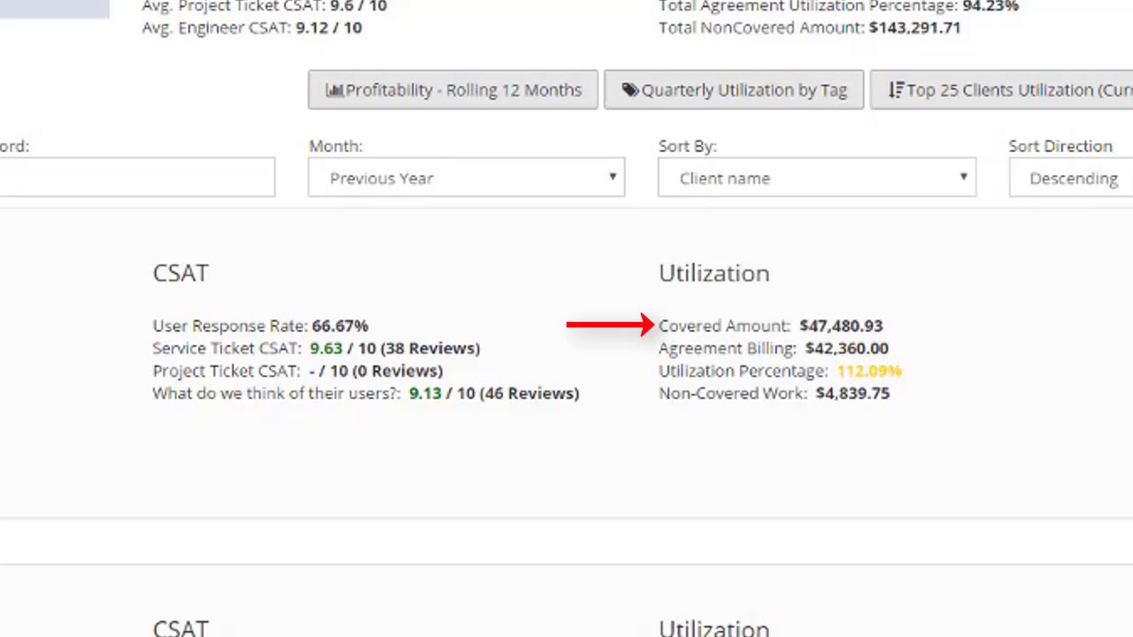This screenshot has height=637, width=1133.
Task: Click the Covered Amount value $47,480.93
Action: click(841, 326)
